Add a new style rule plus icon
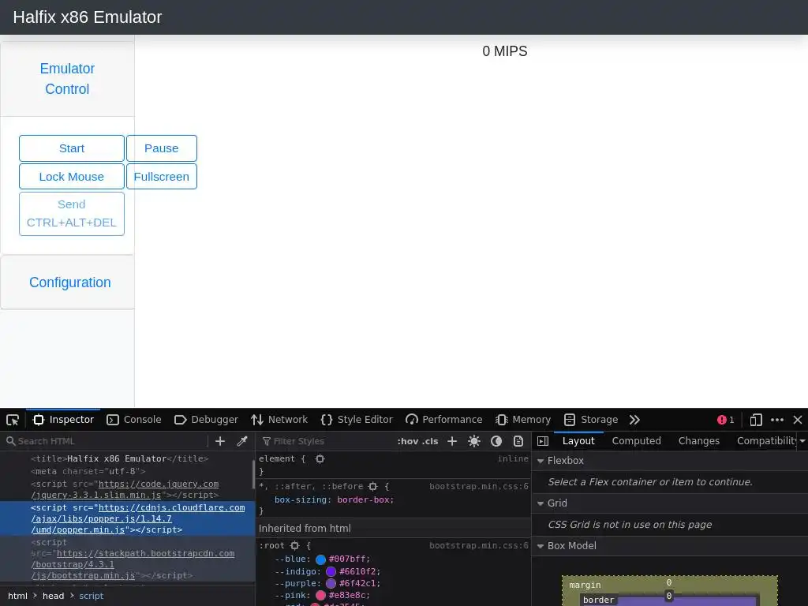This screenshot has width=808, height=606. point(452,441)
